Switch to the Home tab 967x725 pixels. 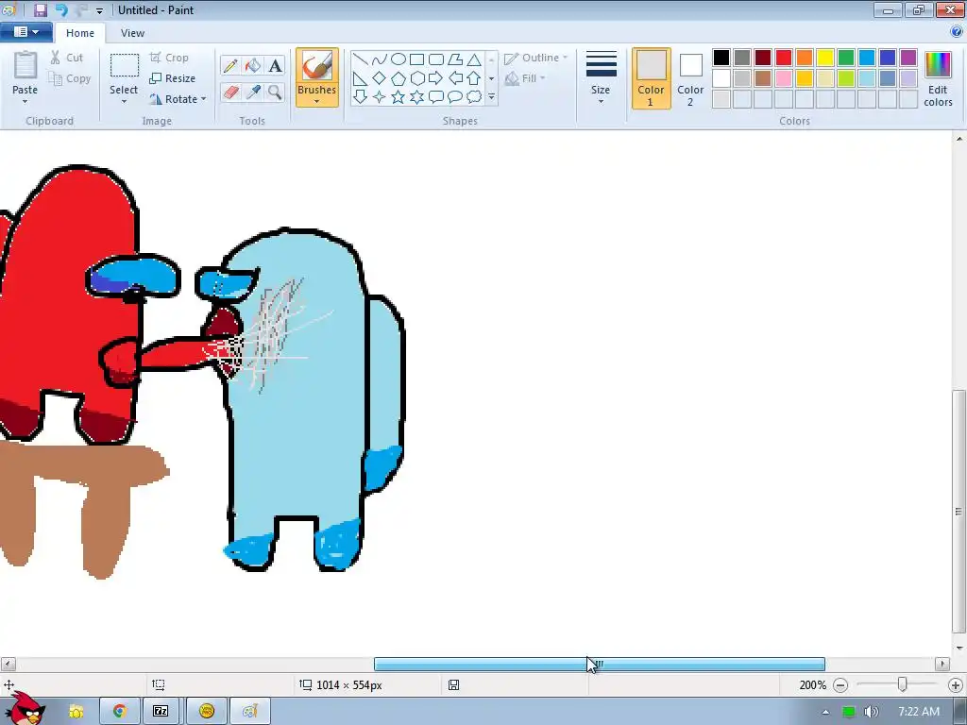coord(80,33)
